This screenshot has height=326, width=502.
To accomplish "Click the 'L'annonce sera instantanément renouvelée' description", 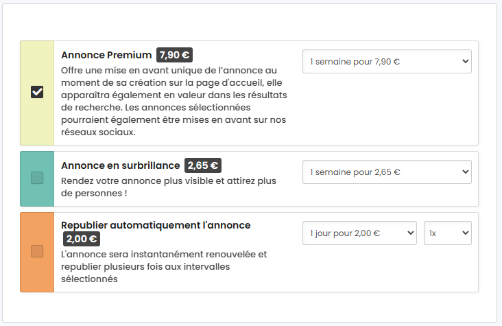I will 164,266.
